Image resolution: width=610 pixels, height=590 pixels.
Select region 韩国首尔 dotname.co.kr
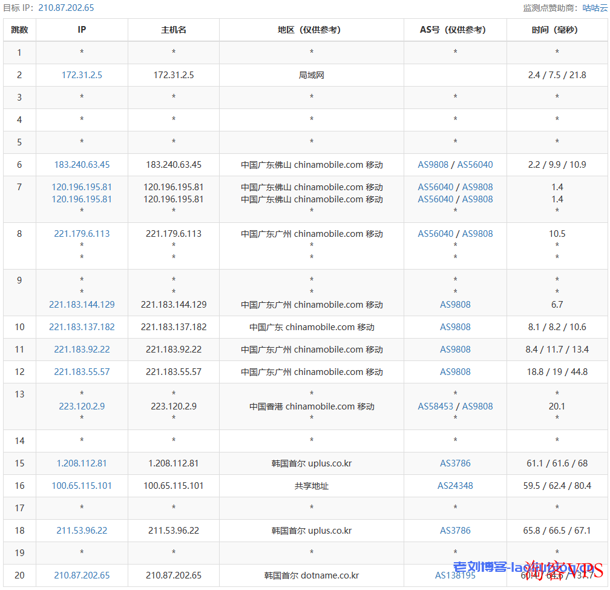(x=312, y=575)
